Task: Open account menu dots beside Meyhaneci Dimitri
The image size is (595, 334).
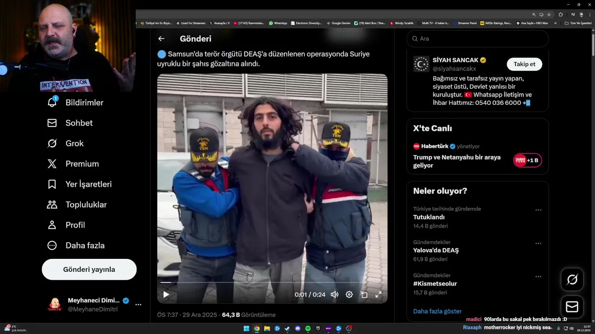Action: [138, 305]
